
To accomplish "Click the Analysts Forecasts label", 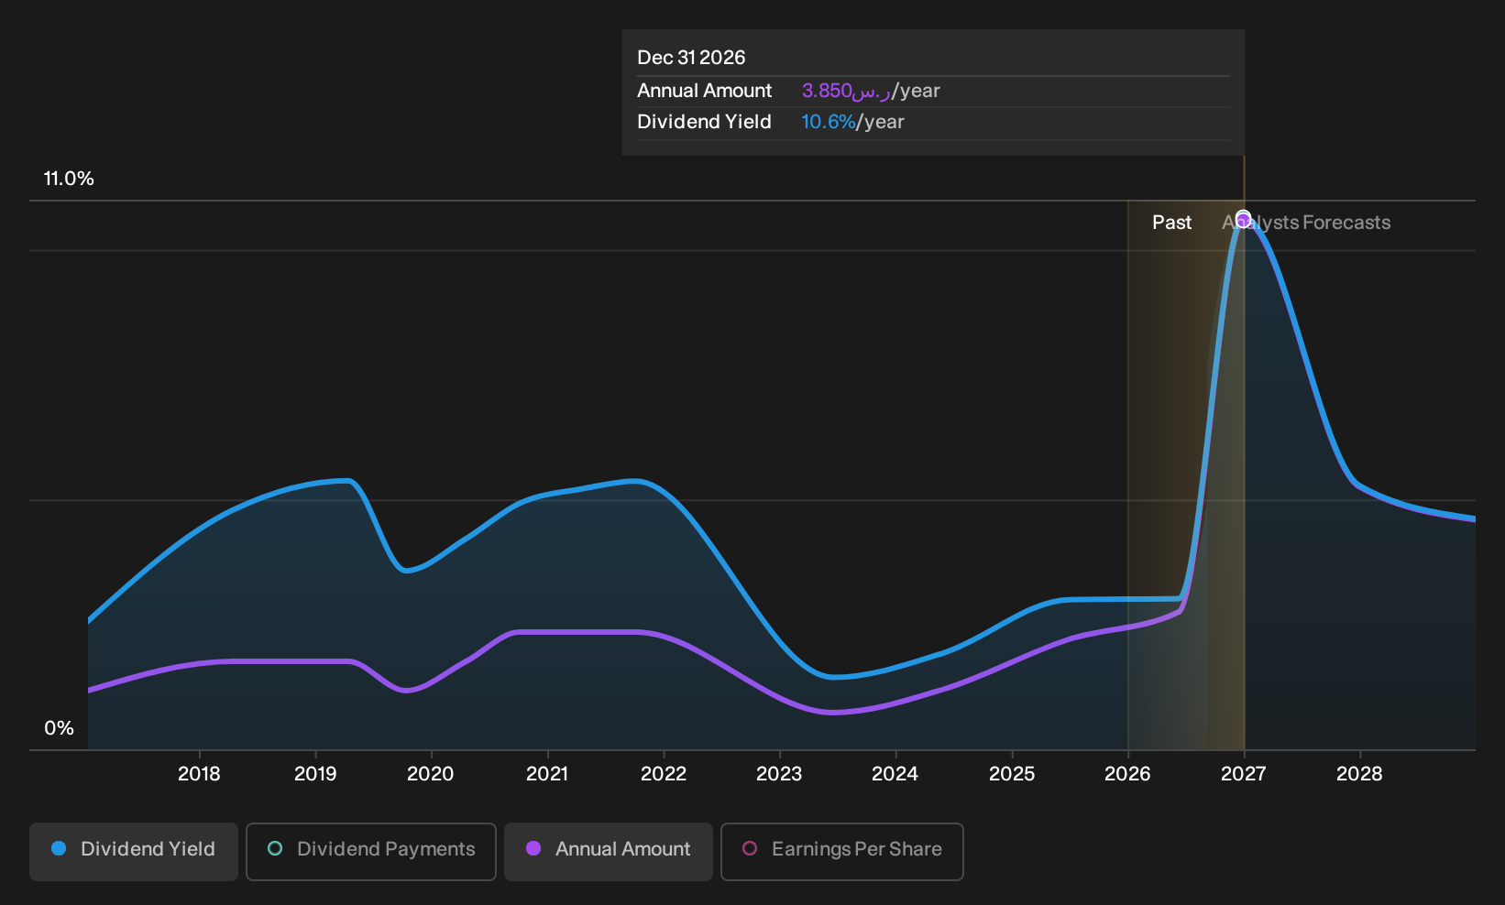I will [x=1306, y=223].
